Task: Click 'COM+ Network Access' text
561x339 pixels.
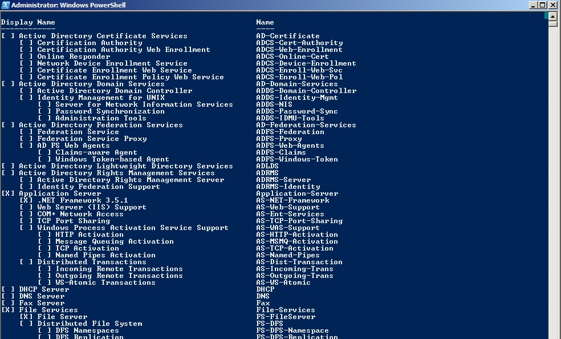Action: point(80,214)
